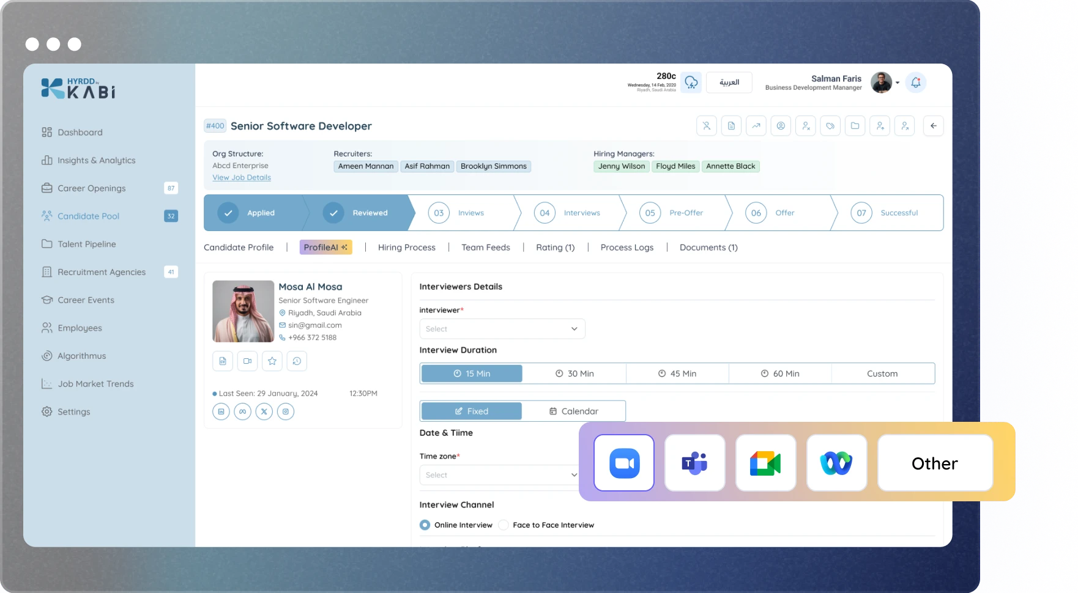Open the user profile dropdown arrow
Viewport: 1078px width, 593px height.
coord(898,83)
